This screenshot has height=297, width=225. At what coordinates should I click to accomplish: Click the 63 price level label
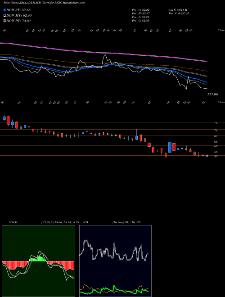216,142
